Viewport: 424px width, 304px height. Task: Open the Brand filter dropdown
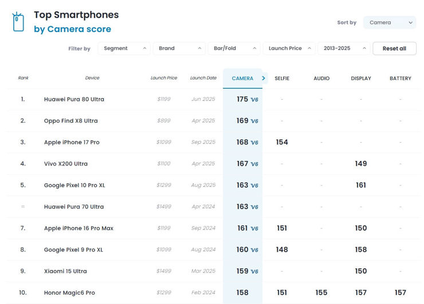179,49
